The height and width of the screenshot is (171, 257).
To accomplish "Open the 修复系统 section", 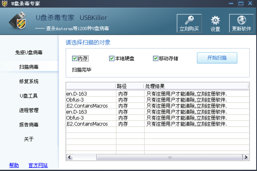I will [x=29, y=81].
